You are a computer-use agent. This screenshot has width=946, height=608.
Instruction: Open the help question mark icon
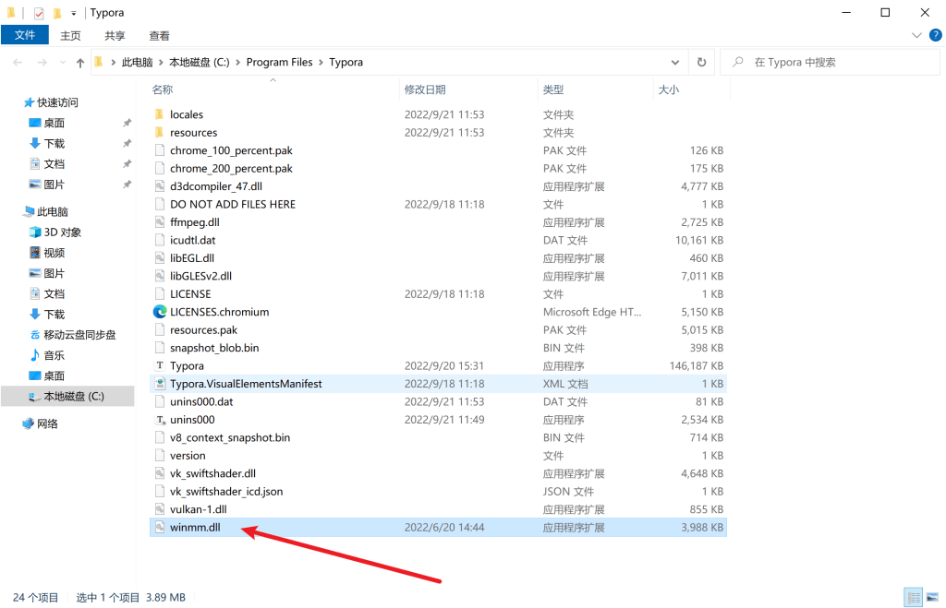pyautogui.click(x=933, y=35)
